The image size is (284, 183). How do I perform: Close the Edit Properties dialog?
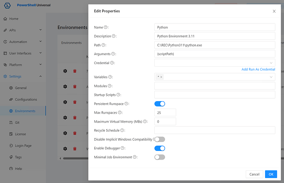click(x=274, y=11)
